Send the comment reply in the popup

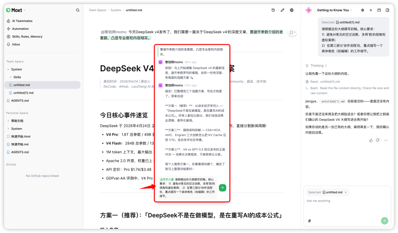[222, 188]
